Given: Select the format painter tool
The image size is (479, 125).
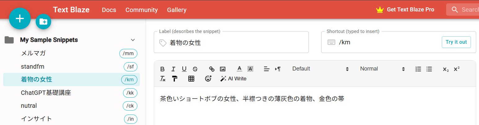Looking at the screenshot, I should click(x=175, y=79).
